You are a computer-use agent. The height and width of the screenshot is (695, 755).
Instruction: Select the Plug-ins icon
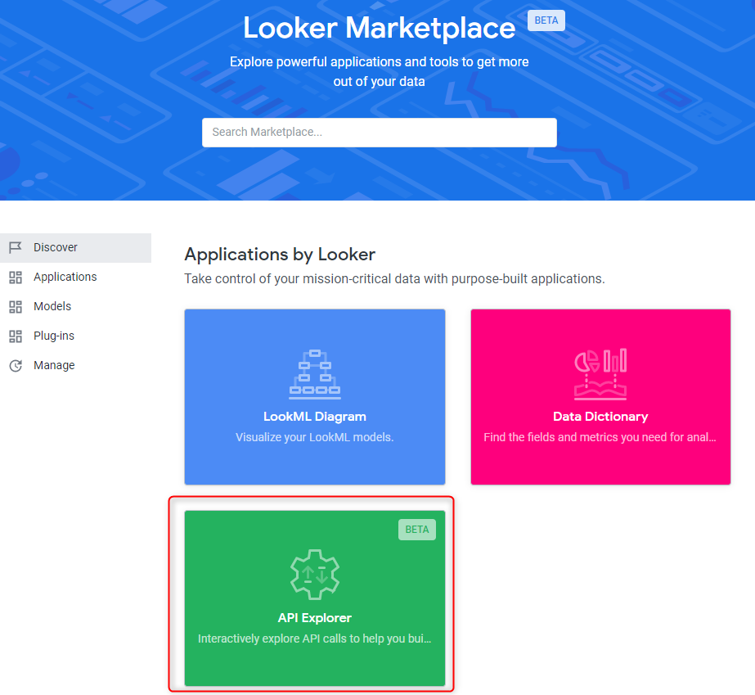pos(15,336)
